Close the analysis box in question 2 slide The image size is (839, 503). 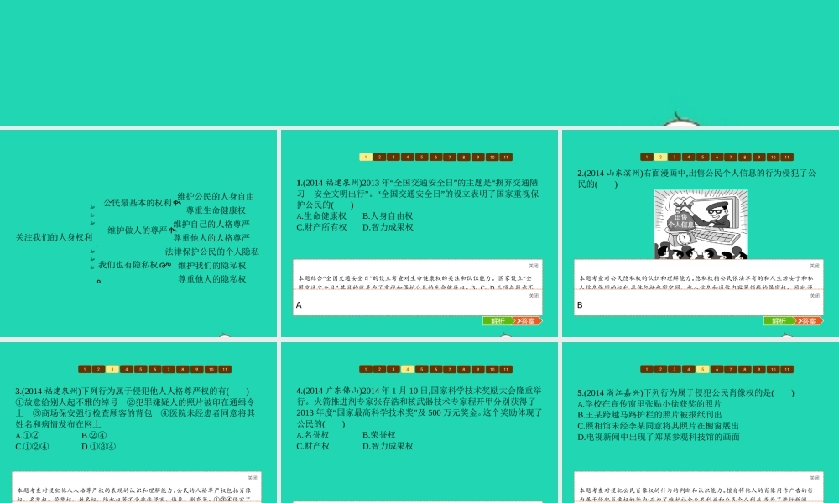[x=815, y=266]
